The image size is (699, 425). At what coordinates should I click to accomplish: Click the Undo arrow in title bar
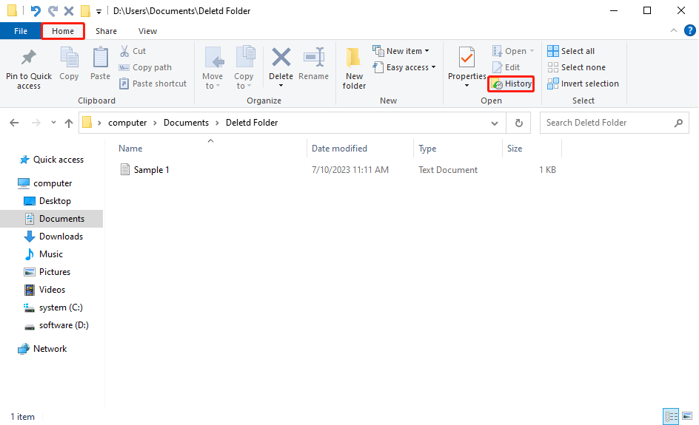pyautogui.click(x=36, y=10)
